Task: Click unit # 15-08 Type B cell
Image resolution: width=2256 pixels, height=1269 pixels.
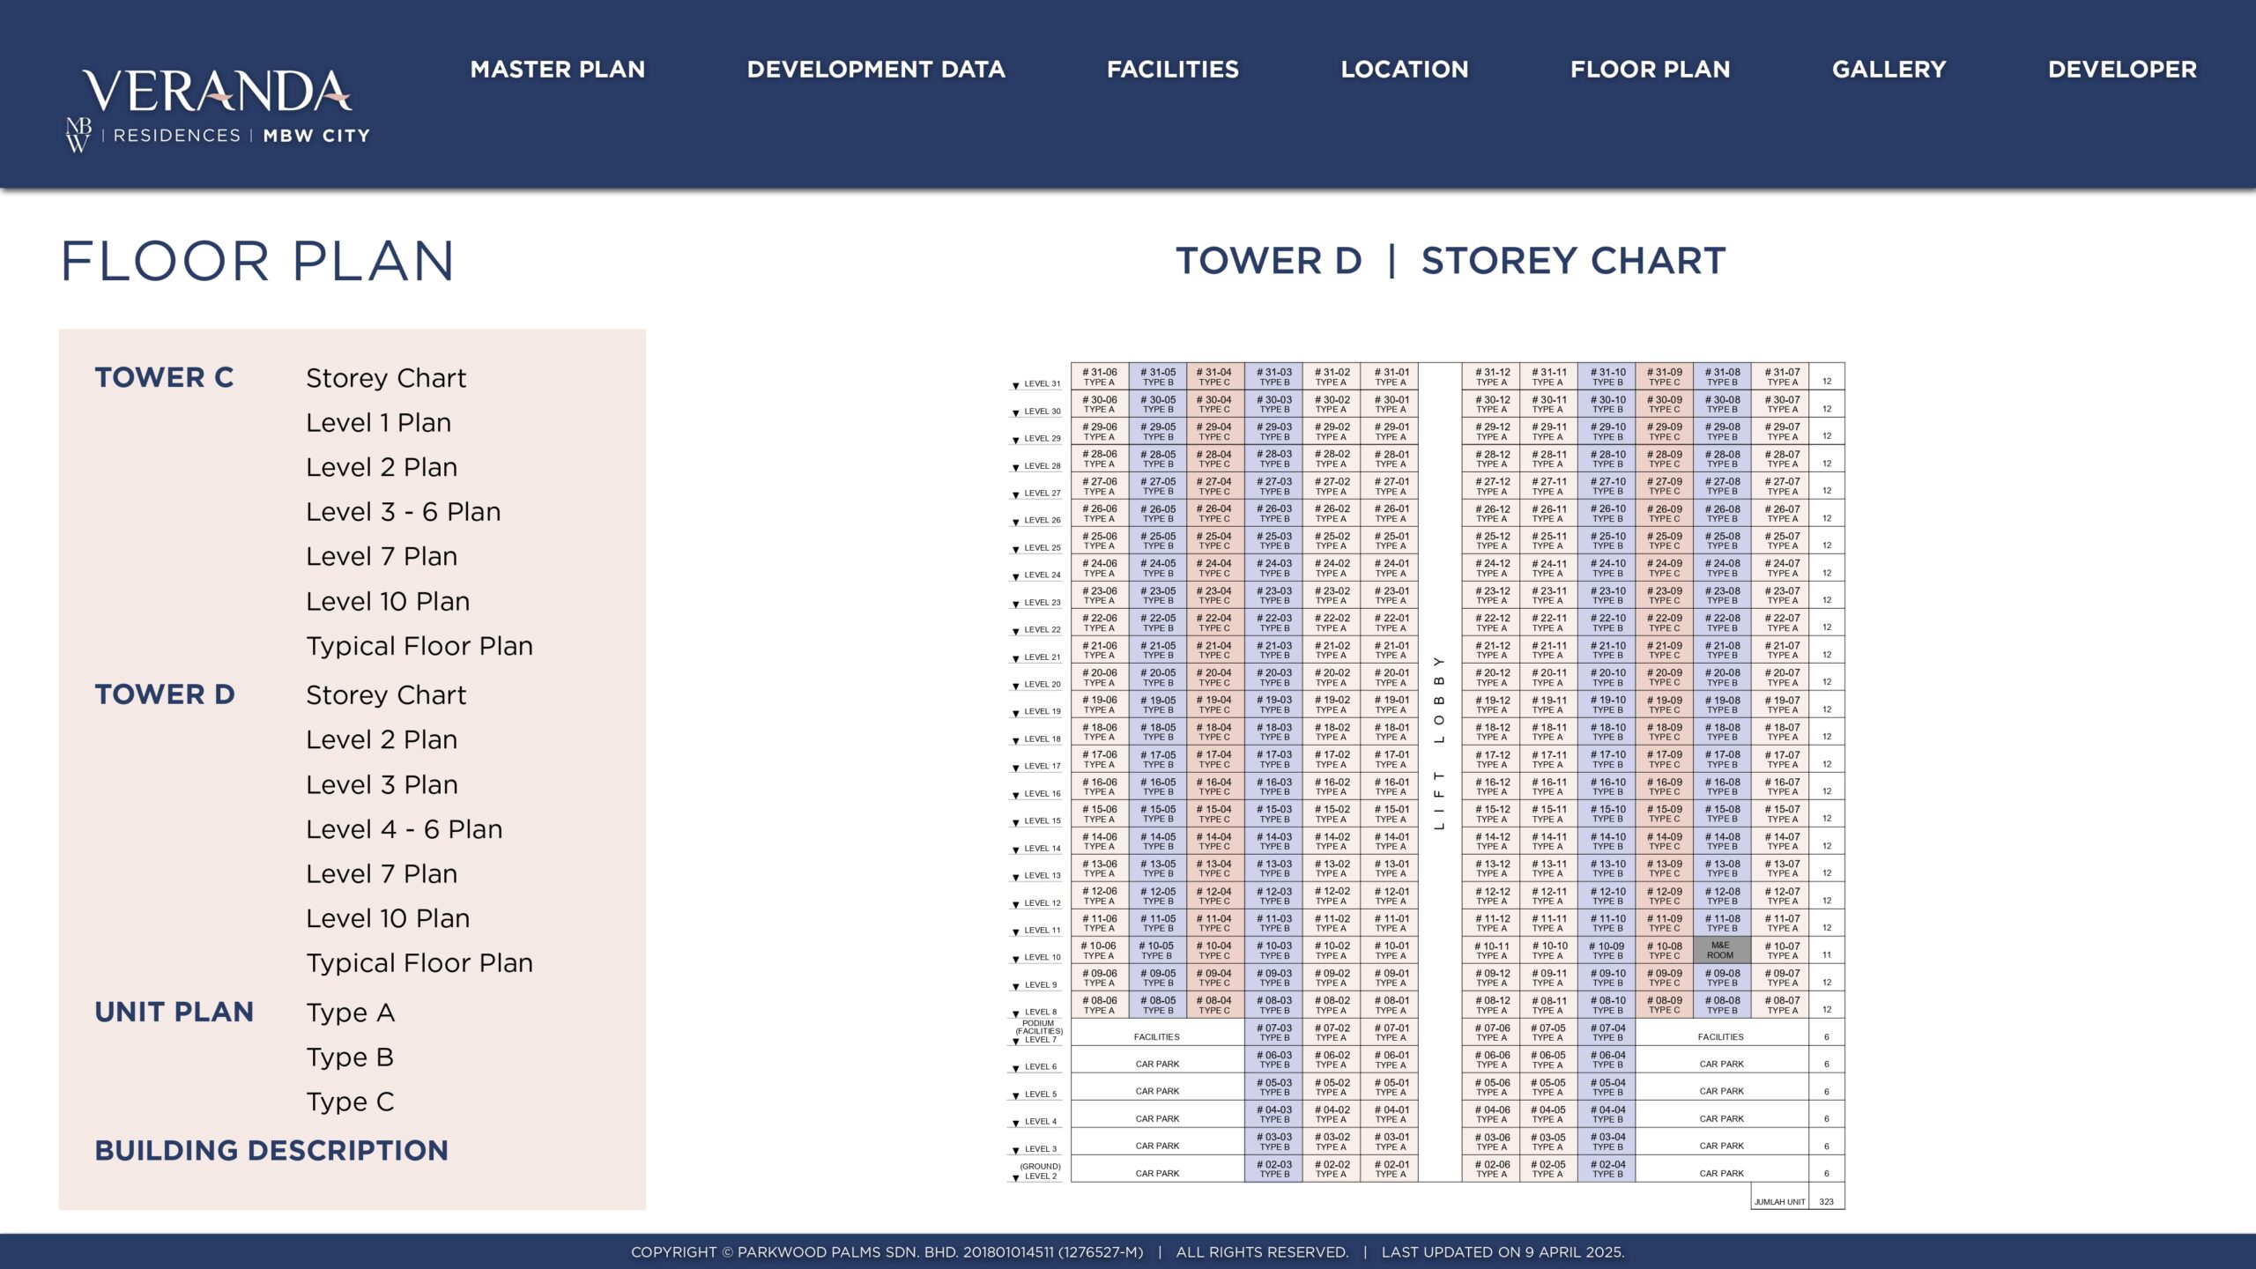Action: (1723, 813)
